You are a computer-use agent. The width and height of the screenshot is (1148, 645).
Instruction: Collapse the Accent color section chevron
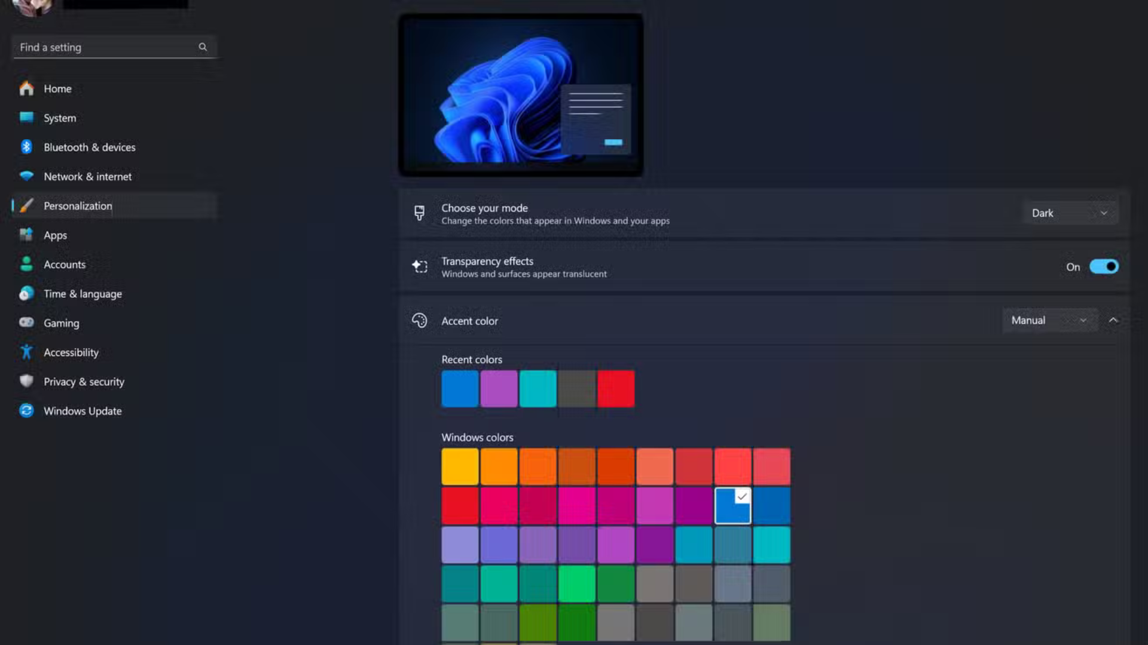pos(1113,321)
